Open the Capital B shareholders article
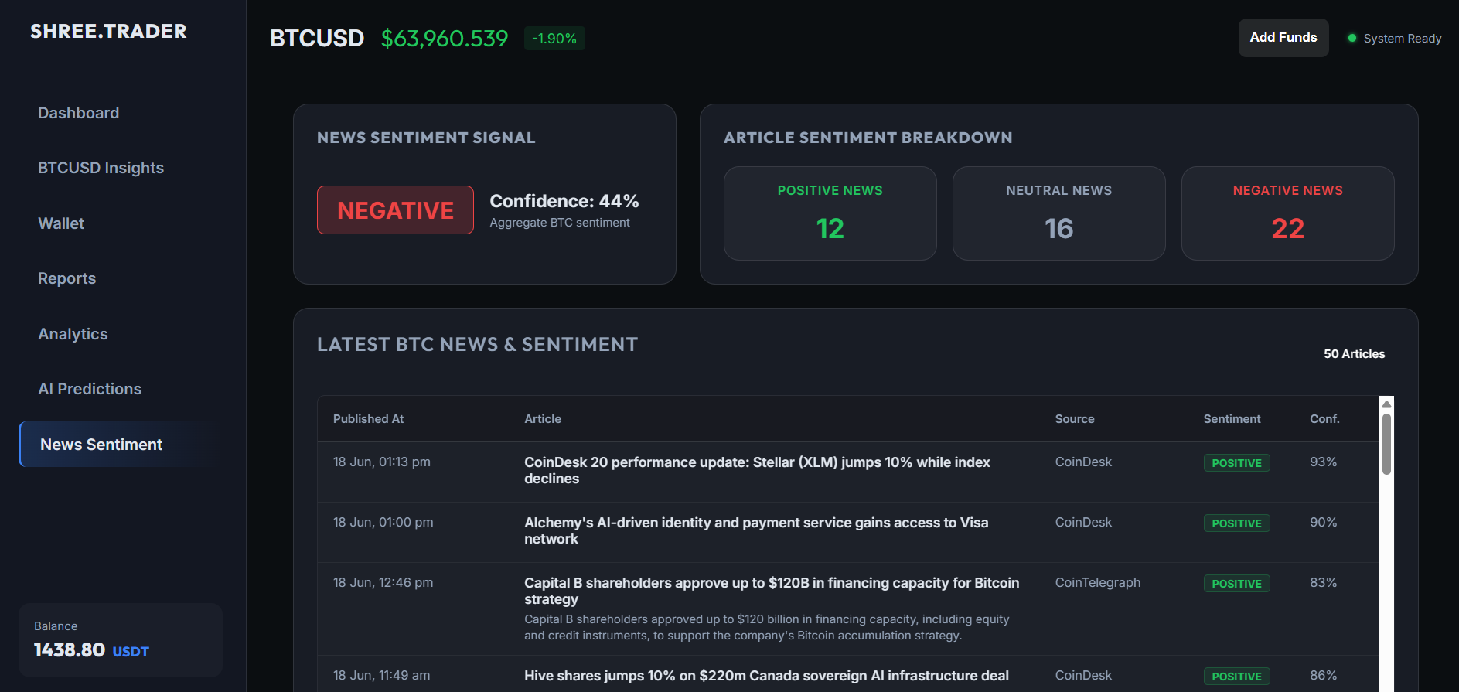This screenshot has height=692, width=1459. click(772, 591)
